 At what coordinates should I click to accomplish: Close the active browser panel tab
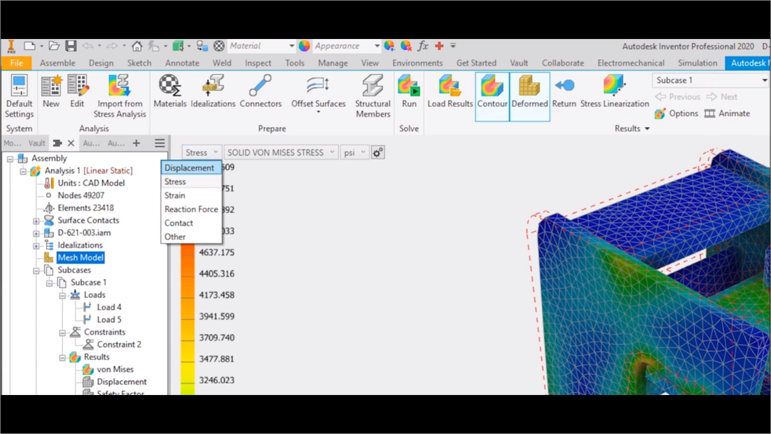[x=71, y=144]
